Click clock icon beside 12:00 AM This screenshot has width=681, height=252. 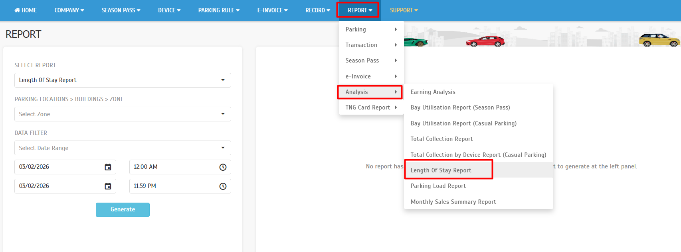click(x=223, y=167)
